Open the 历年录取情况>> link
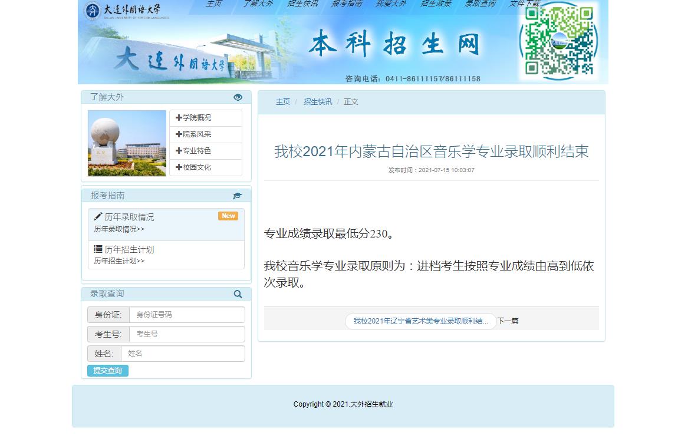 click(119, 229)
